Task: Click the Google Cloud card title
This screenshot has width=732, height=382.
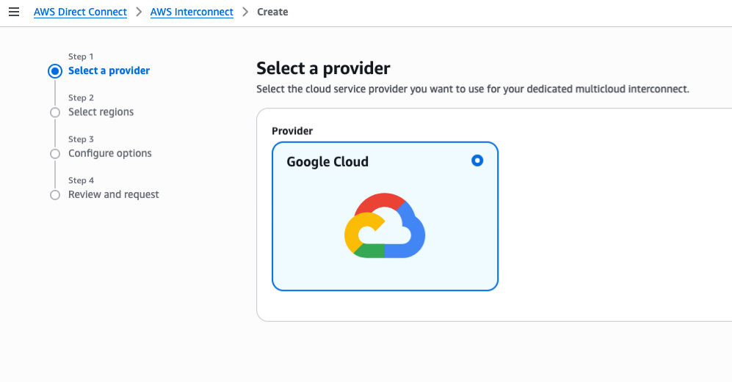Action: tap(327, 162)
